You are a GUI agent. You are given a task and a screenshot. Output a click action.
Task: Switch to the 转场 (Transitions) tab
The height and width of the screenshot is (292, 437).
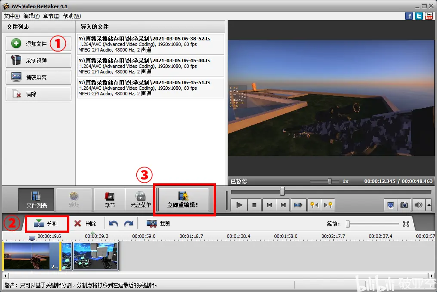pyautogui.click(x=74, y=199)
